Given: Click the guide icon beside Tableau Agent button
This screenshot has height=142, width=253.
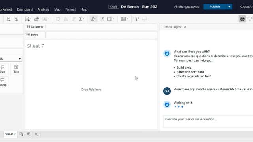Looking at the screenshot, I should (250, 19).
